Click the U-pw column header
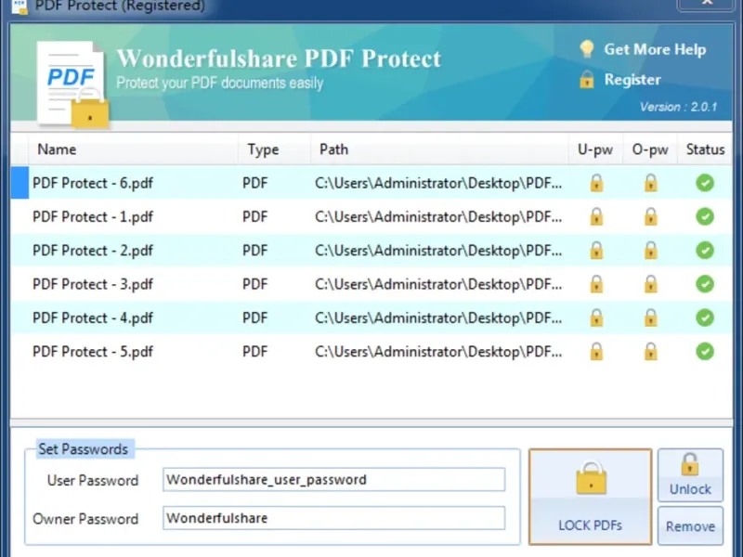Viewport: 743px width, 557px height. point(595,149)
